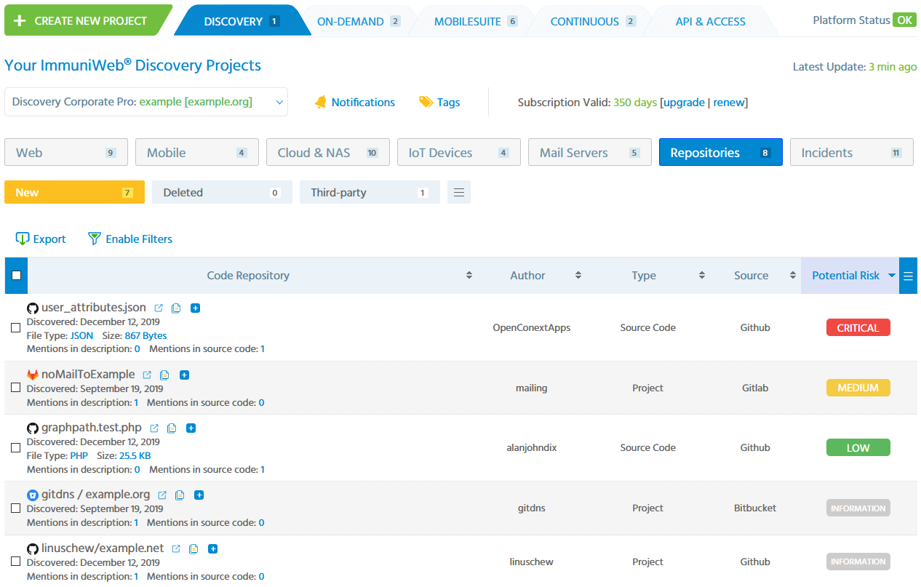Click the blue plus icon next to graphpath.test.php
The image size is (921, 587).
191,428
